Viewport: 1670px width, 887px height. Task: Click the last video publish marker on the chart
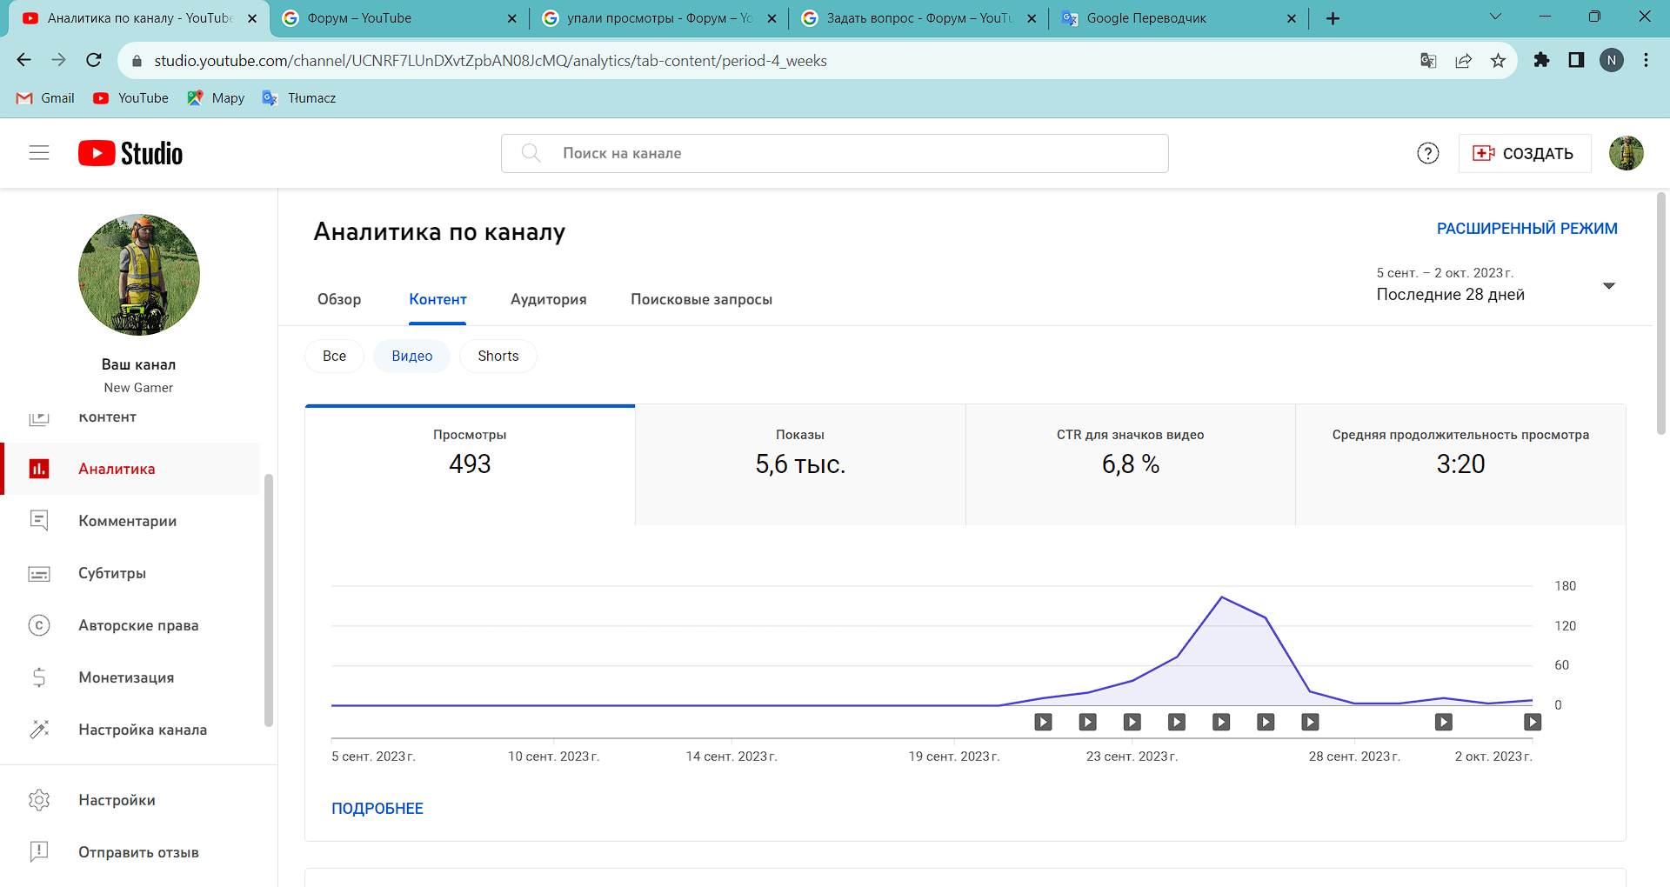tap(1533, 722)
